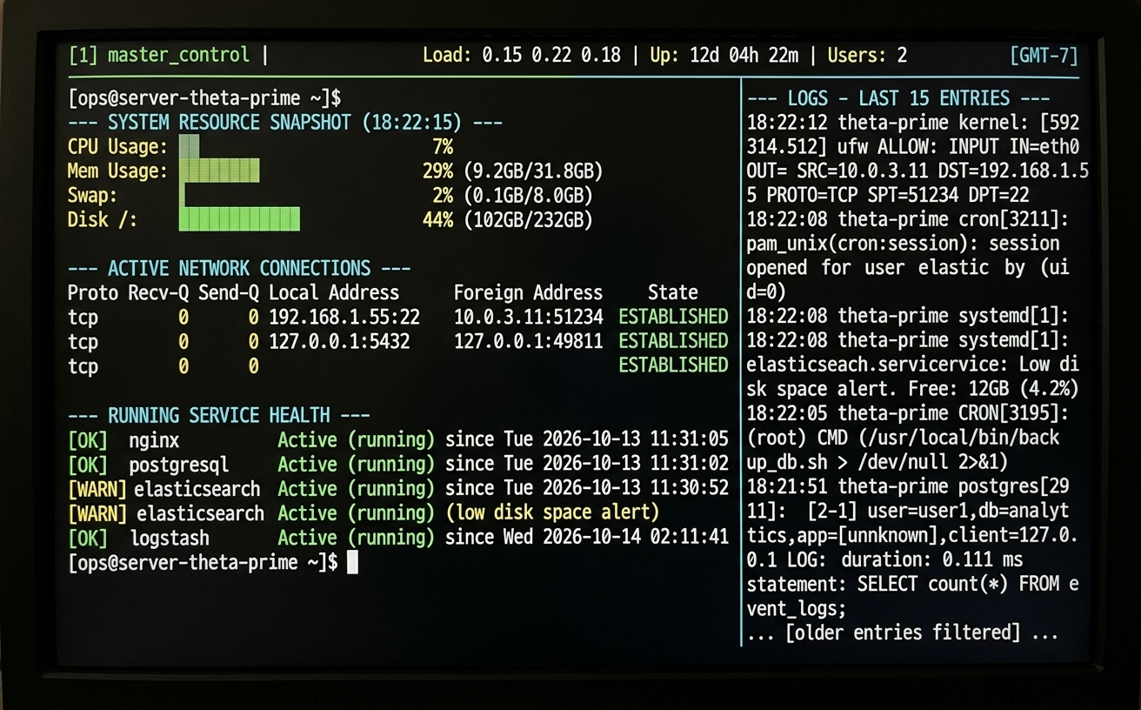Click the uptime value 12d 04h 22m

pyautogui.click(x=744, y=56)
